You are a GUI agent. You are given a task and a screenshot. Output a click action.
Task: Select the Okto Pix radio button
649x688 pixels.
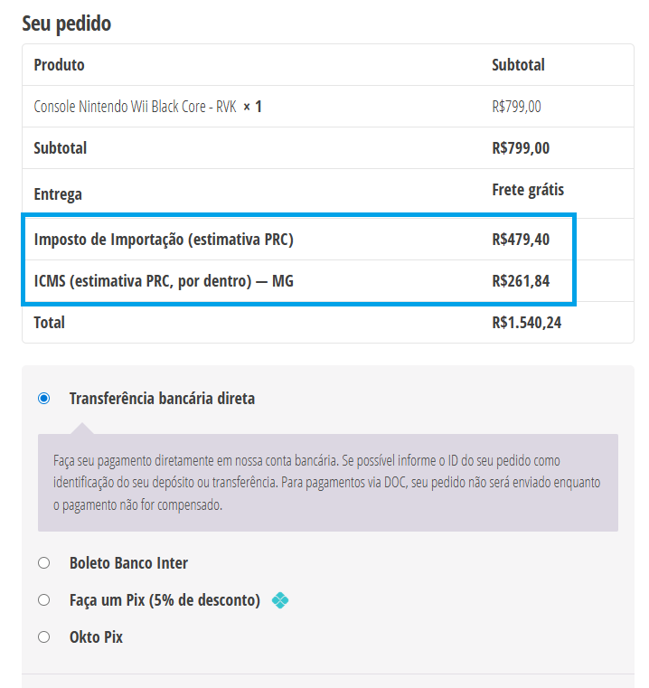(44, 637)
